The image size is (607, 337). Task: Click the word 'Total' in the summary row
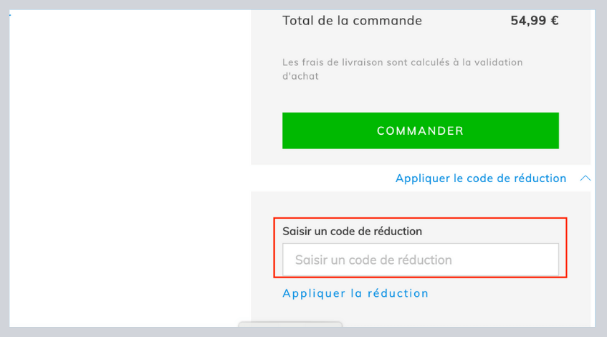click(x=298, y=21)
